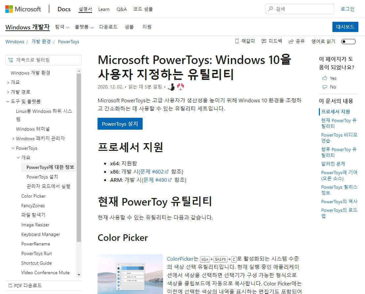Screen dimensions: 365x294
Task: Click the 검색 search input field
Action: tap(299, 9)
